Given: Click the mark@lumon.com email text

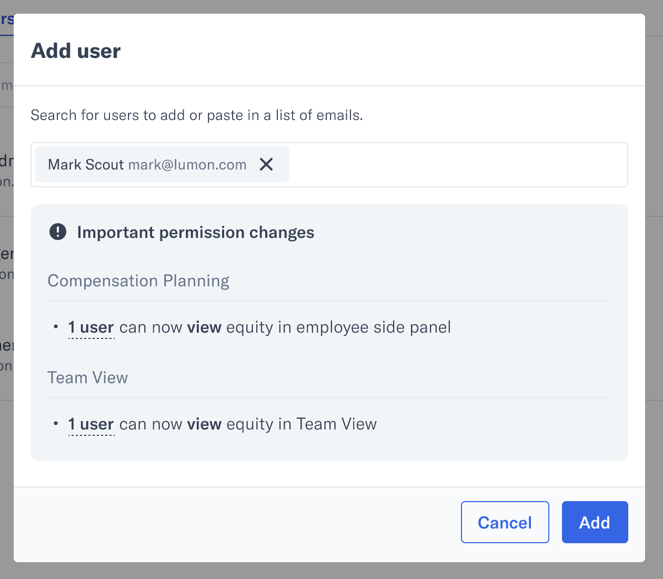Looking at the screenshot, I should click(x=187, y=165).
